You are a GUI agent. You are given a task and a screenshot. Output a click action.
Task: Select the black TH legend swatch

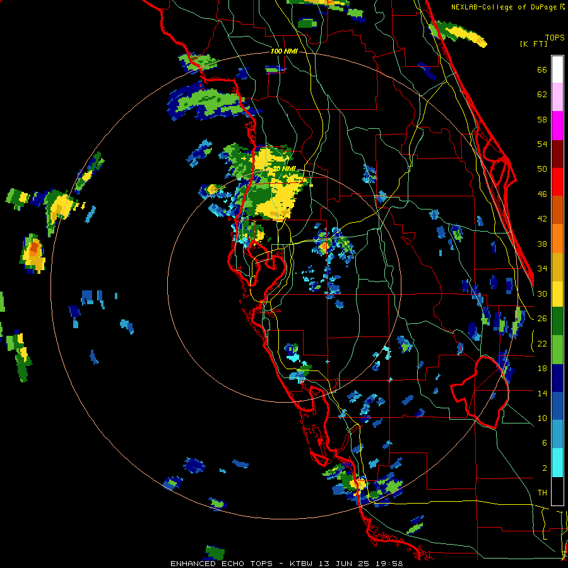coord(557,491)
